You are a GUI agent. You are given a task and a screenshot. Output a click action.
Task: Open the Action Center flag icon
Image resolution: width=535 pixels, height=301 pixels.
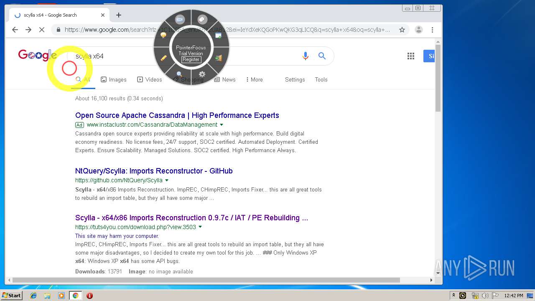pos(495,296)
